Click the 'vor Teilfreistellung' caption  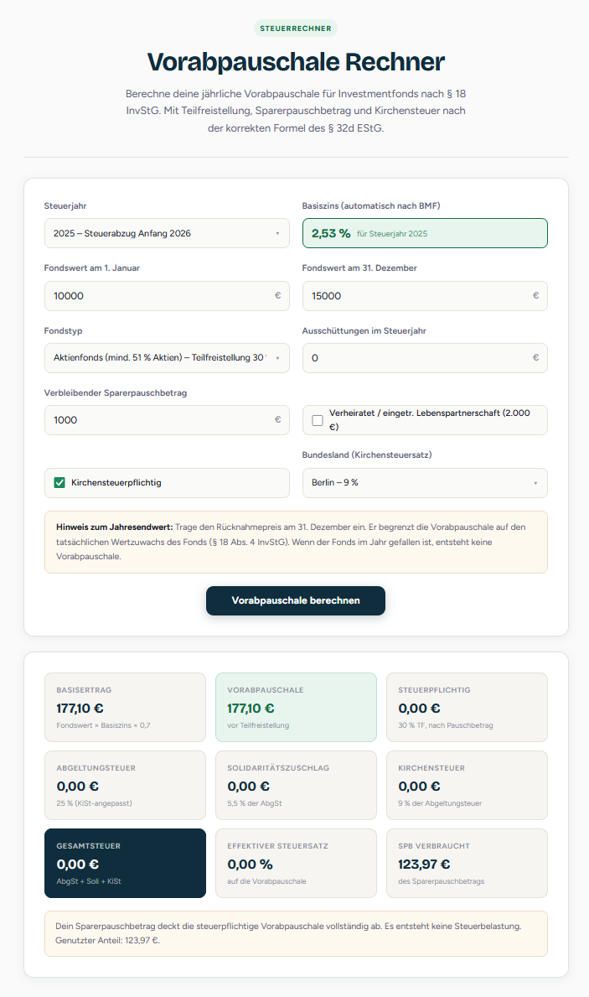(x=258, y=724)
